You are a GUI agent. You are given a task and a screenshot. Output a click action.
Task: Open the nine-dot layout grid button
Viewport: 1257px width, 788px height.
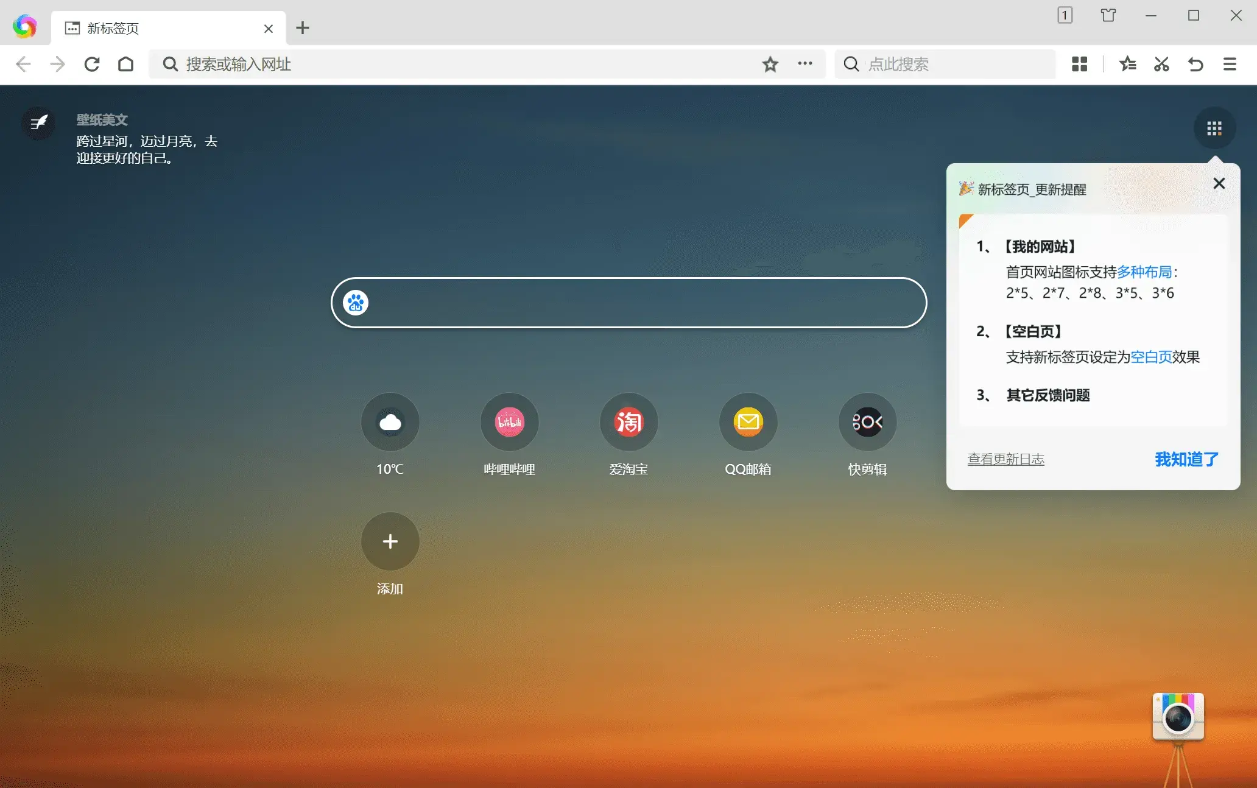(1214, 128)
